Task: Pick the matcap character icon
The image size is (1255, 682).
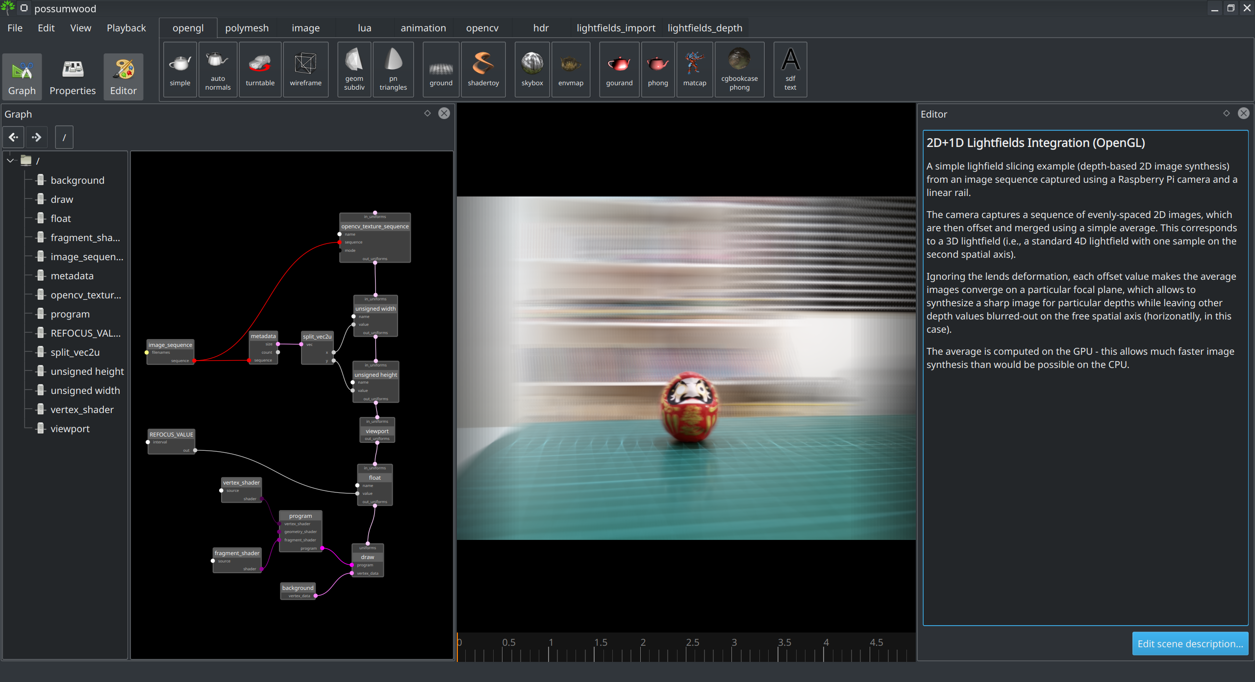Action: [x=694, y=70]
